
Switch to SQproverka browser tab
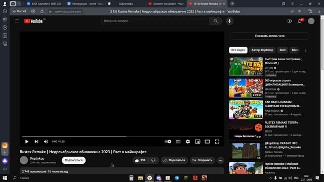click(126, 4)
